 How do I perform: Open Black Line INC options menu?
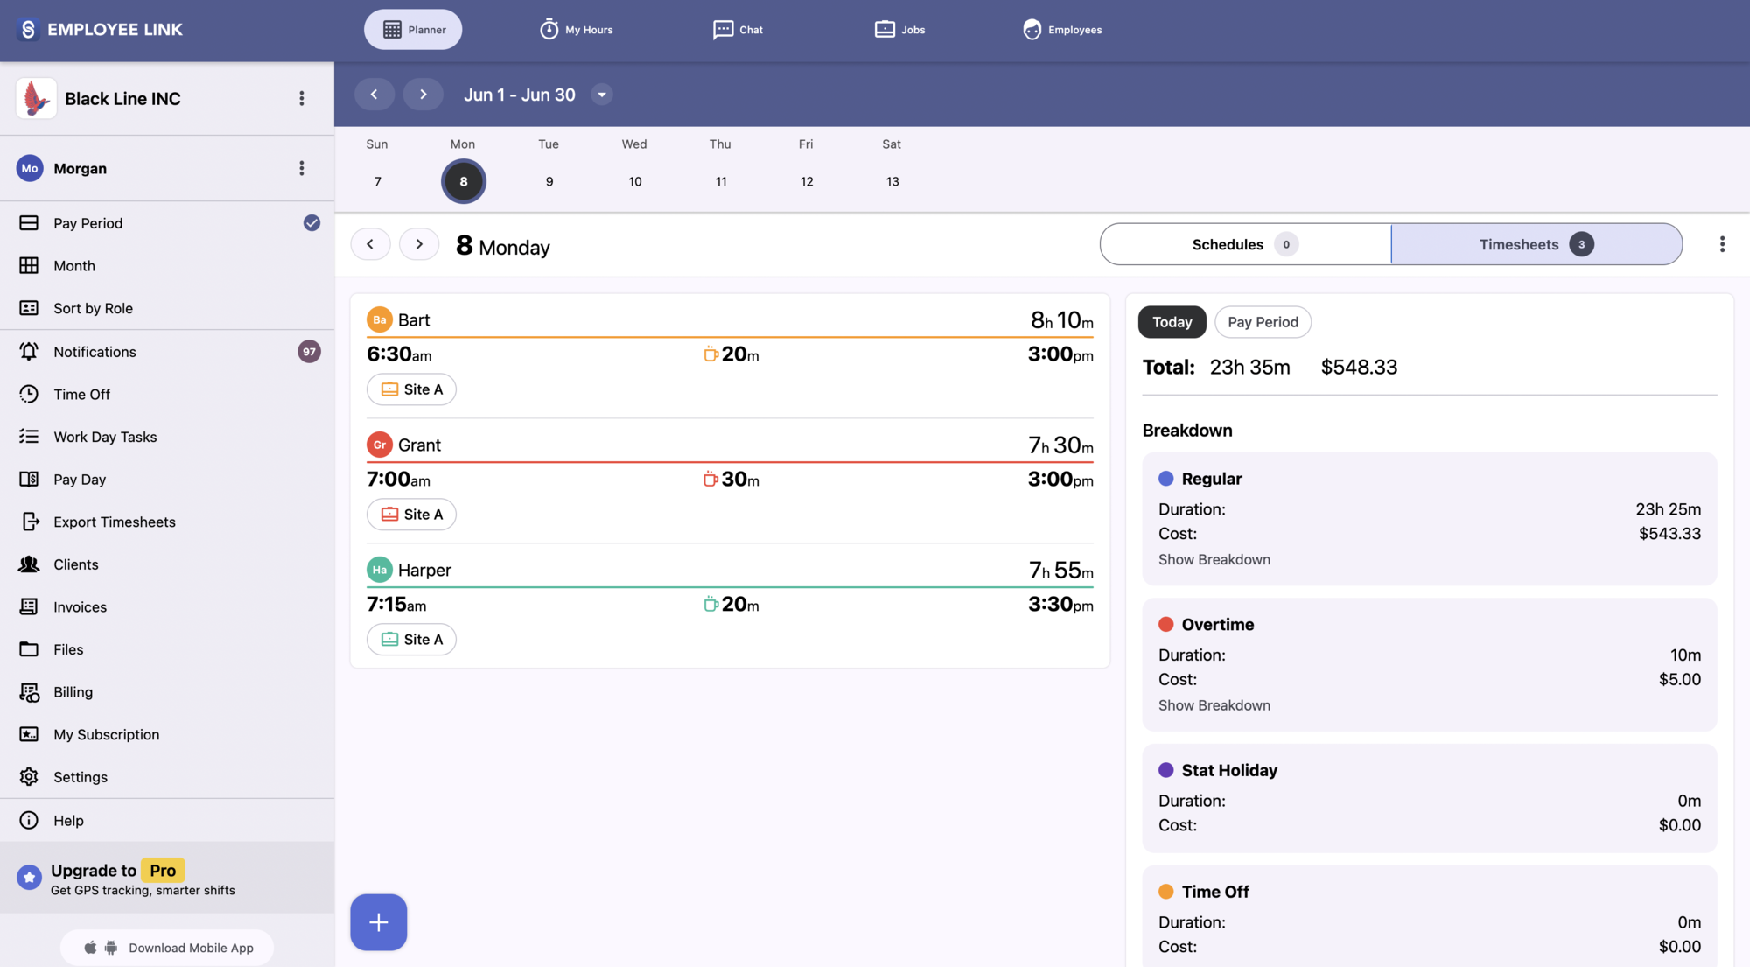pos(302,98)
